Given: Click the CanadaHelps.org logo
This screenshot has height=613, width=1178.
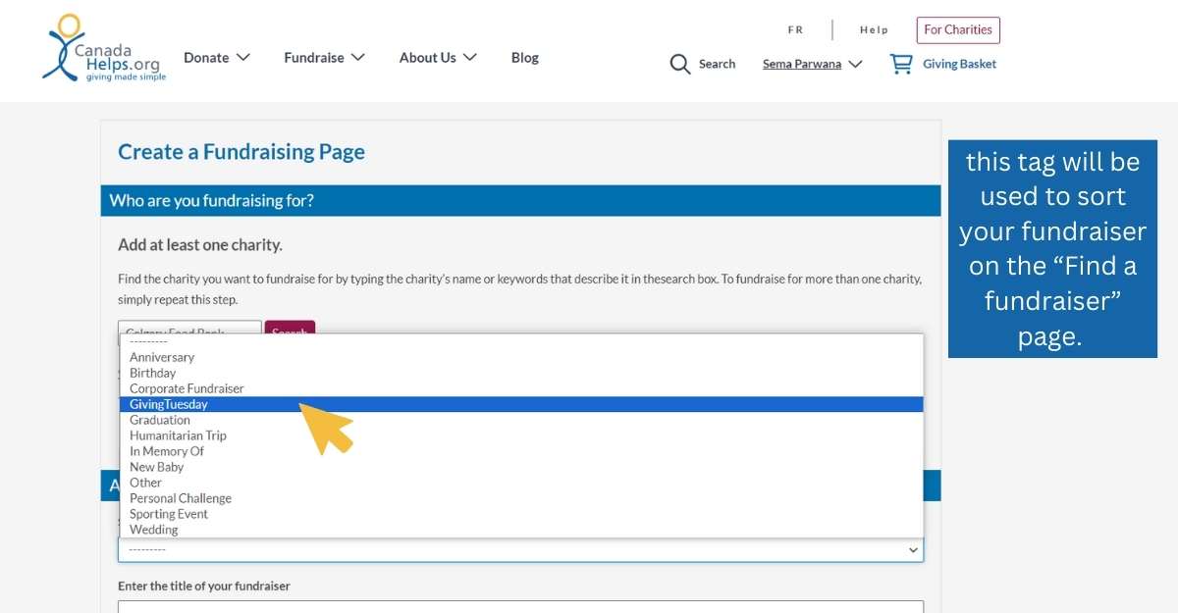Looking at the screenshot, I should click(103, 49).
